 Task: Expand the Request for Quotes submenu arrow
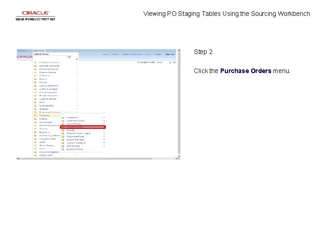[x=104, y=121]
